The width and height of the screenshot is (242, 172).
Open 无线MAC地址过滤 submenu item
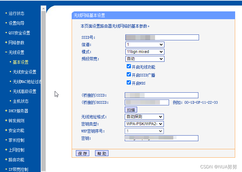[x=27, y=82]
